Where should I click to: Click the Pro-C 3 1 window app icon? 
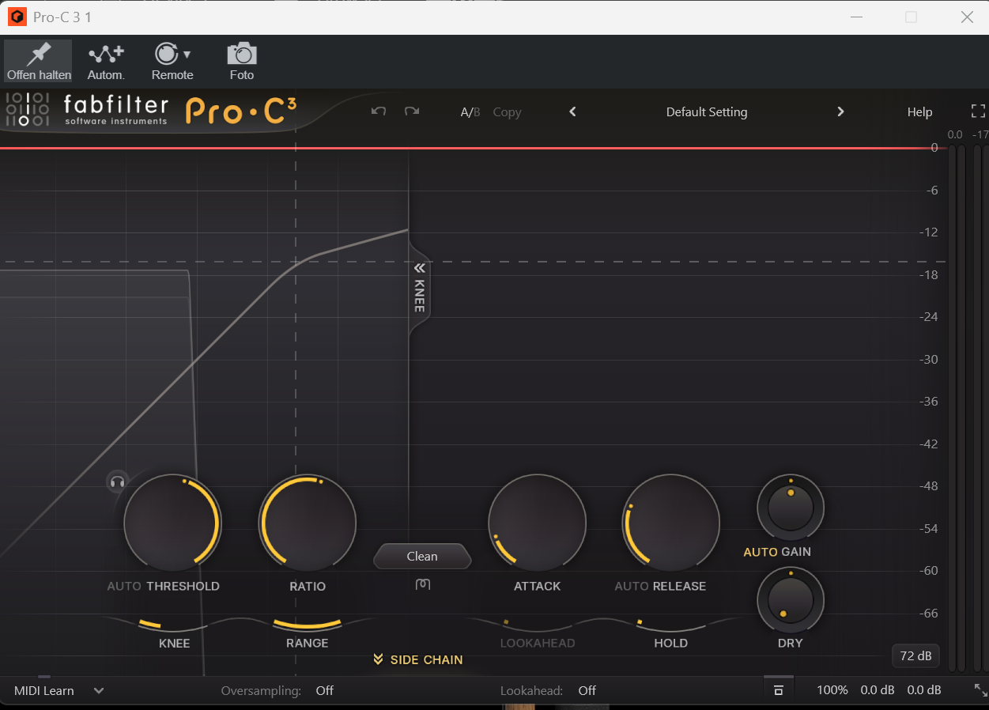[17, 17]
